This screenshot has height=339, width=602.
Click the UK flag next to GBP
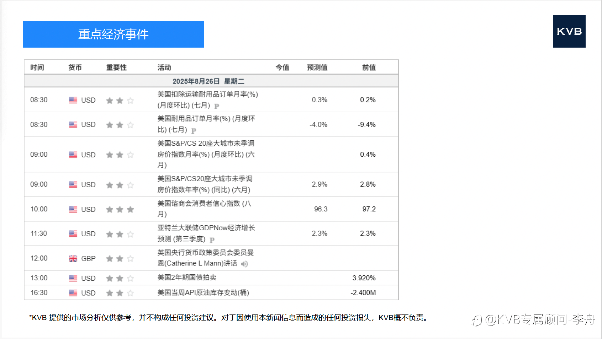tap(73, 258)
